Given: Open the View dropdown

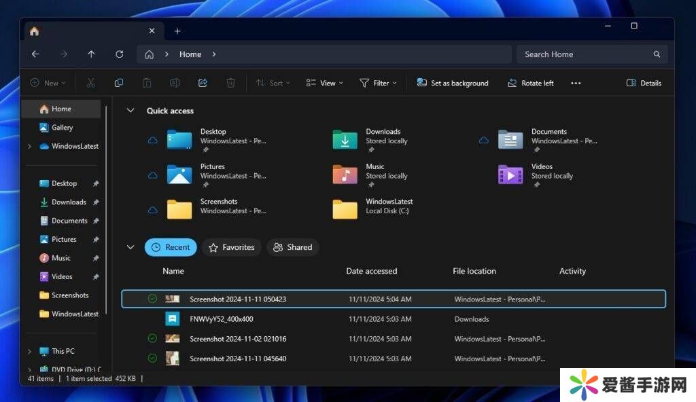Looking at the screenshot, I should tap(324, 83).
